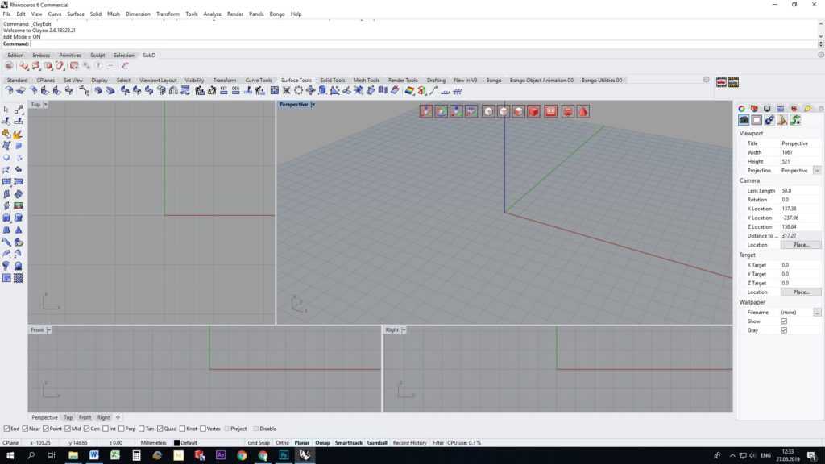Image resolution: width=825 pixels, height=464 pixels.
Task: Click the Place button for camera location
Action: (800, 245)
